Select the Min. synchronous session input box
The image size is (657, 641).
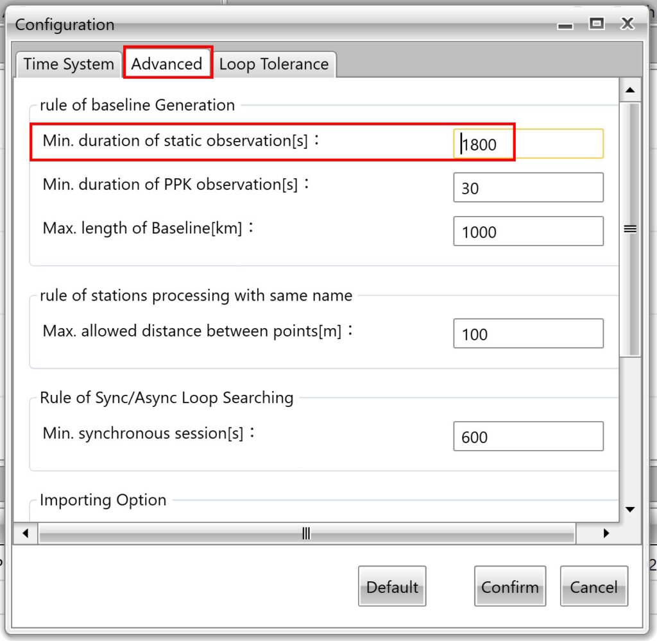pyautogui.click(x=528, y=437)
